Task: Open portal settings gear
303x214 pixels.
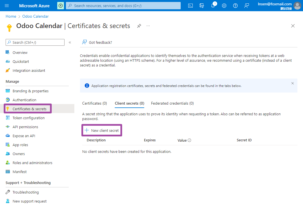Action: click(x=224, y=6)
